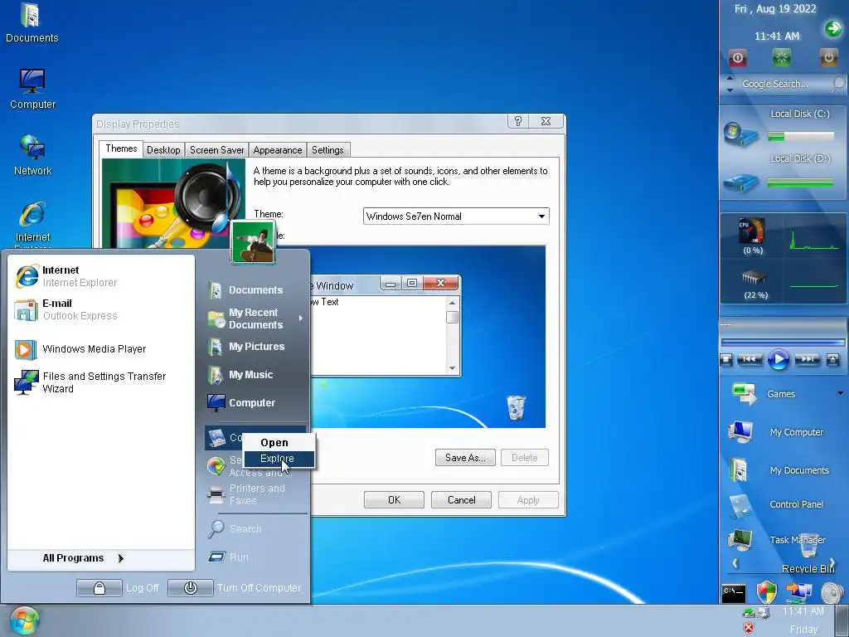Click the sidebar shortcuts right chevron

[832, 563]
